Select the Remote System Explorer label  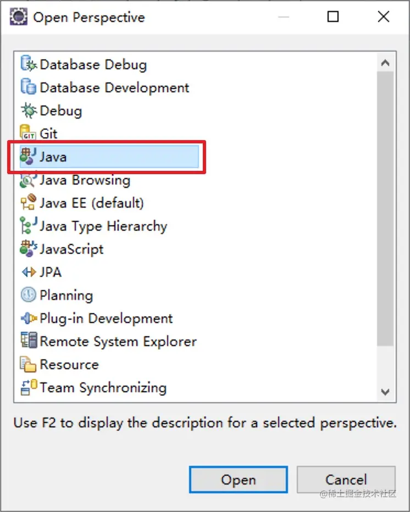[118, 342]
